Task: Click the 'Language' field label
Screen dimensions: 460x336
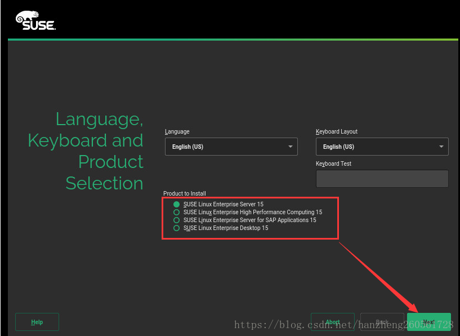Action: (177, 131)
